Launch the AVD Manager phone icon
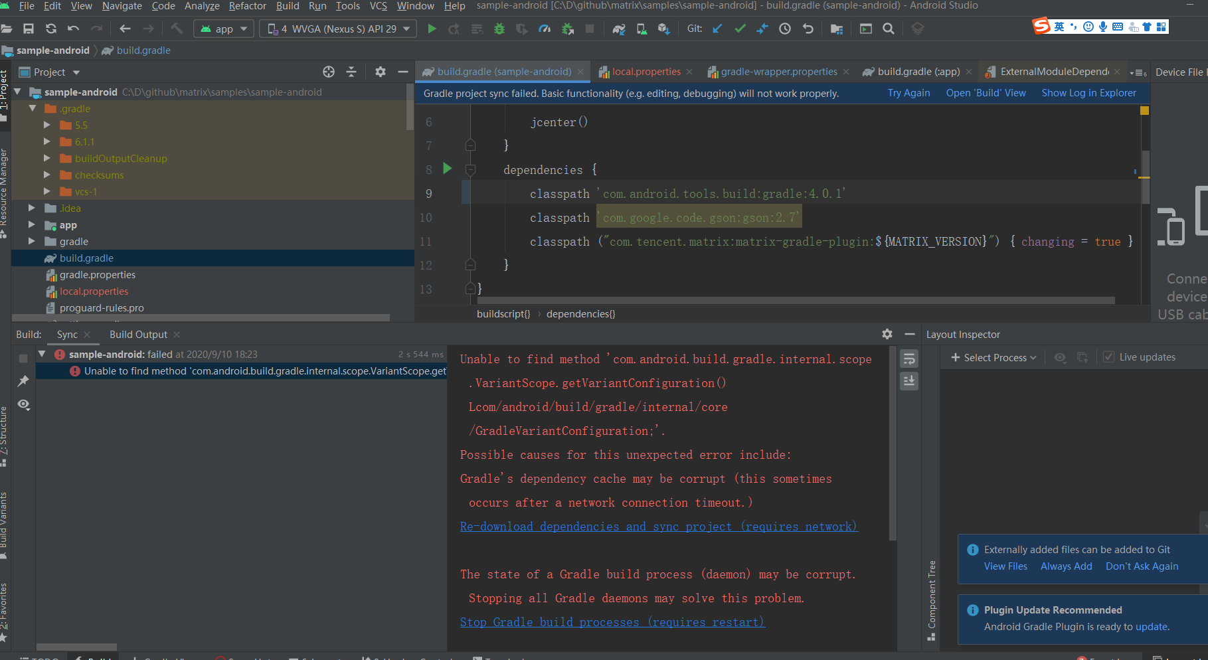The image size is (1208, 660). [x=642, y=29]
